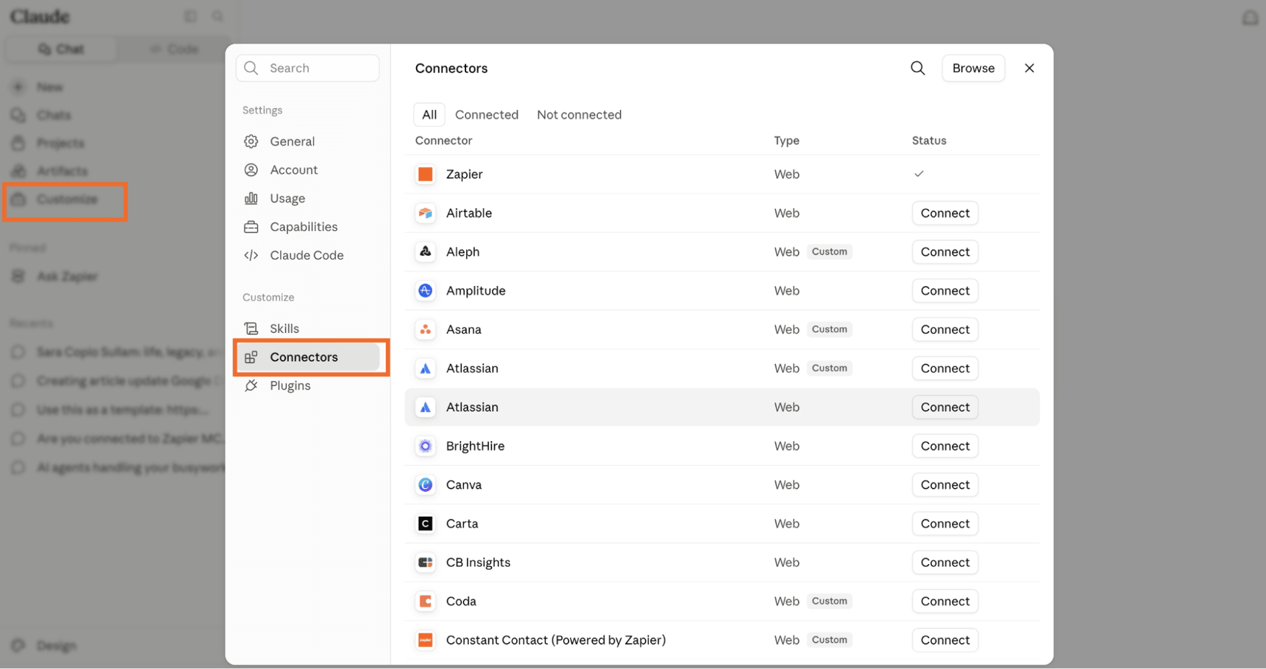Connect the Asana connector
This screenshot has height=669, width=1266.
click(945, 330)
